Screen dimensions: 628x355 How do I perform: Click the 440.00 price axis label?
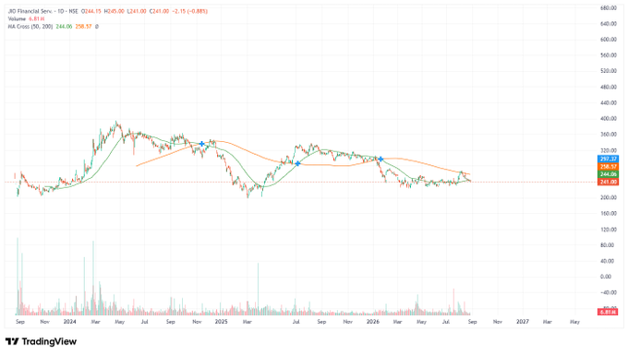609,103
